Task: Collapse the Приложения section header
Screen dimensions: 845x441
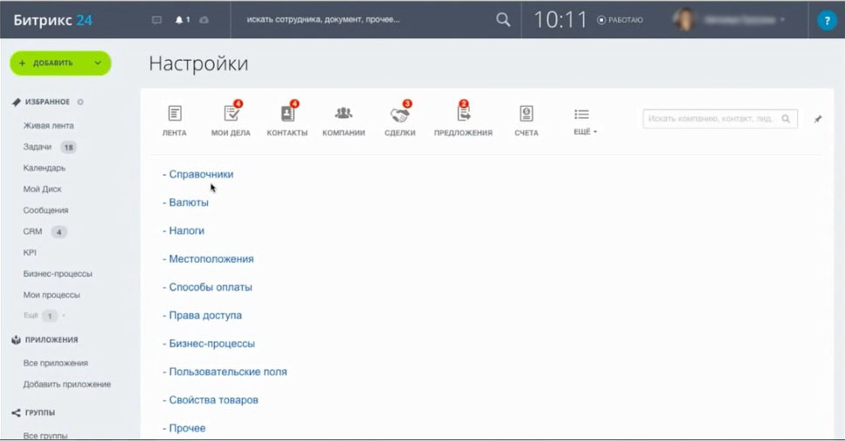Action: (x=51, y=340)
